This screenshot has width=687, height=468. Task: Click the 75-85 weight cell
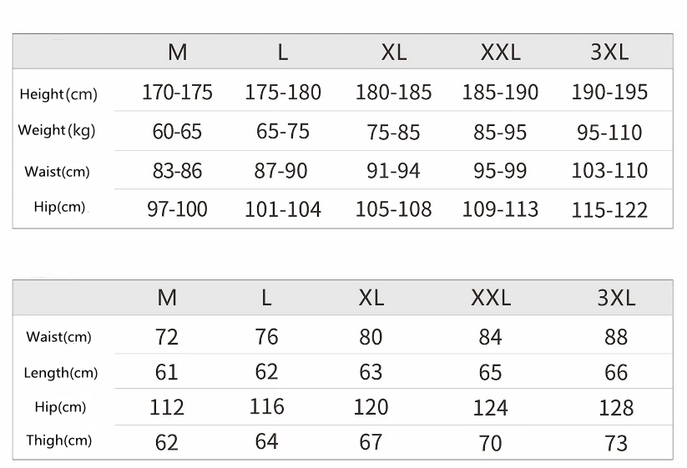393,132
